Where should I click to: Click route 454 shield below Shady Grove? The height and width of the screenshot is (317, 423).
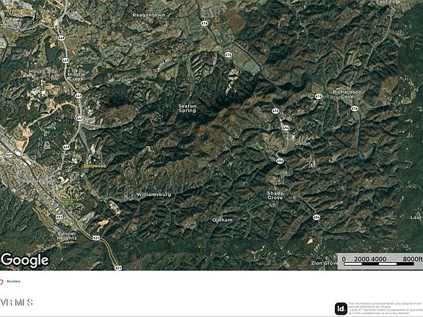(x=317, y=217)
